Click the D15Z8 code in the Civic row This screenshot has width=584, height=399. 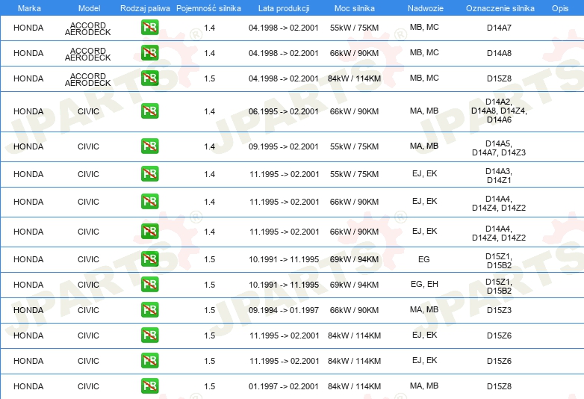[499, 386]
